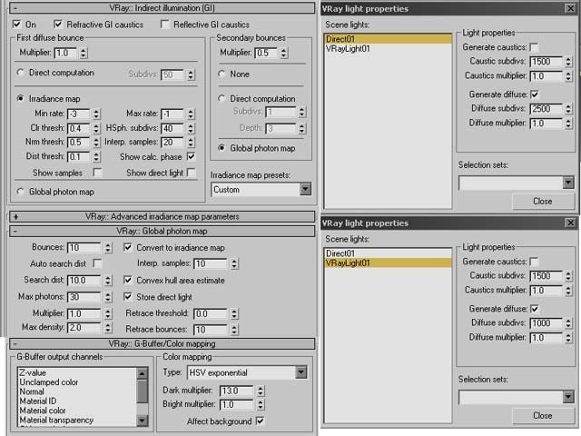
Task: Enable Generate caustics in lower dialog
Action: coord(534,262)
